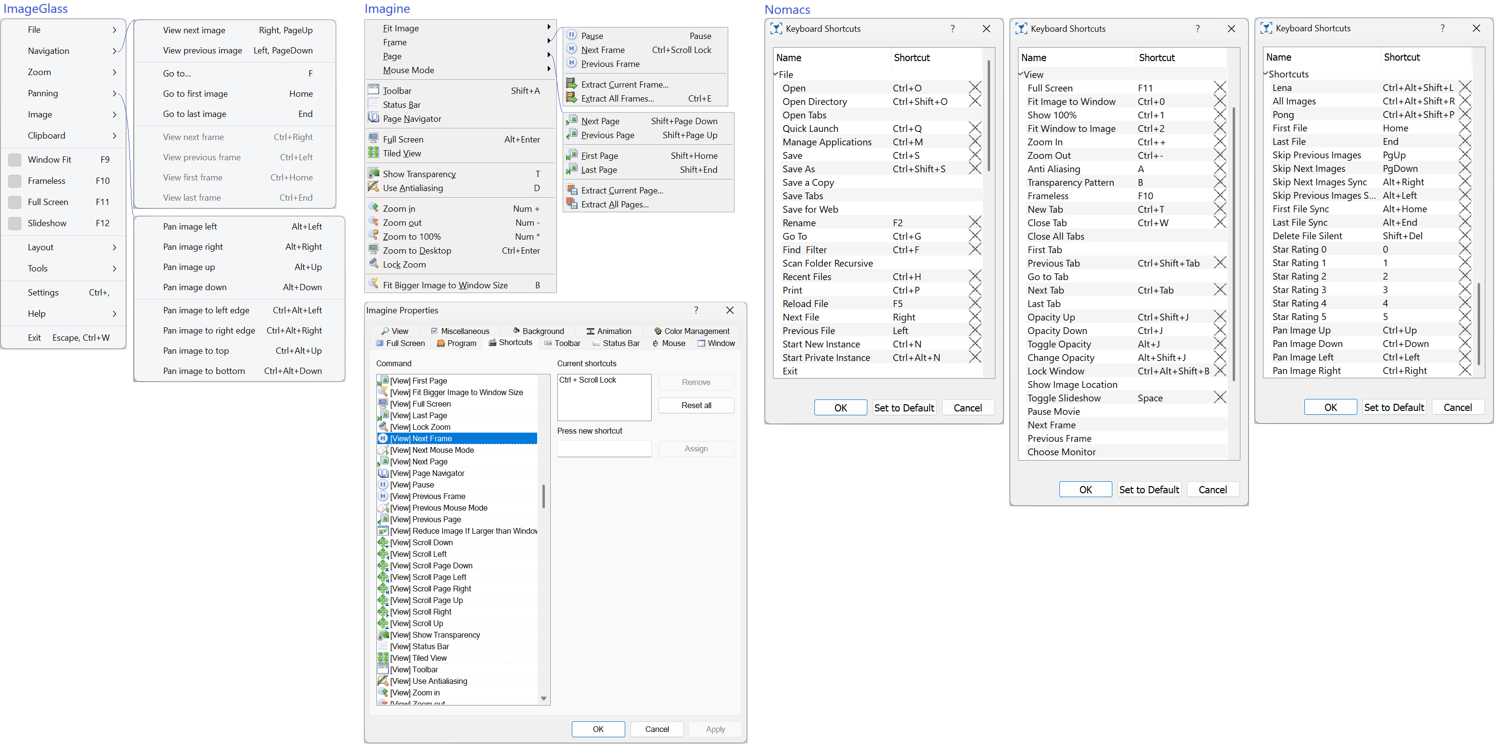
Task: Click the Page Navigator icon in Imagine menu
Action: tap(373, 118)
